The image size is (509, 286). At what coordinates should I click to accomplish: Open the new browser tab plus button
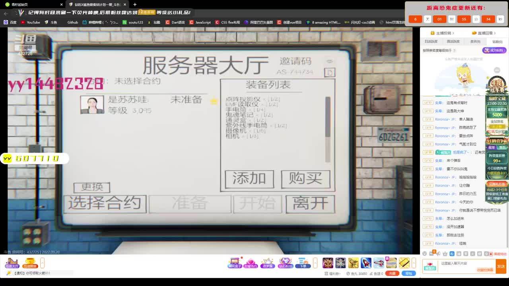(135, 4)
